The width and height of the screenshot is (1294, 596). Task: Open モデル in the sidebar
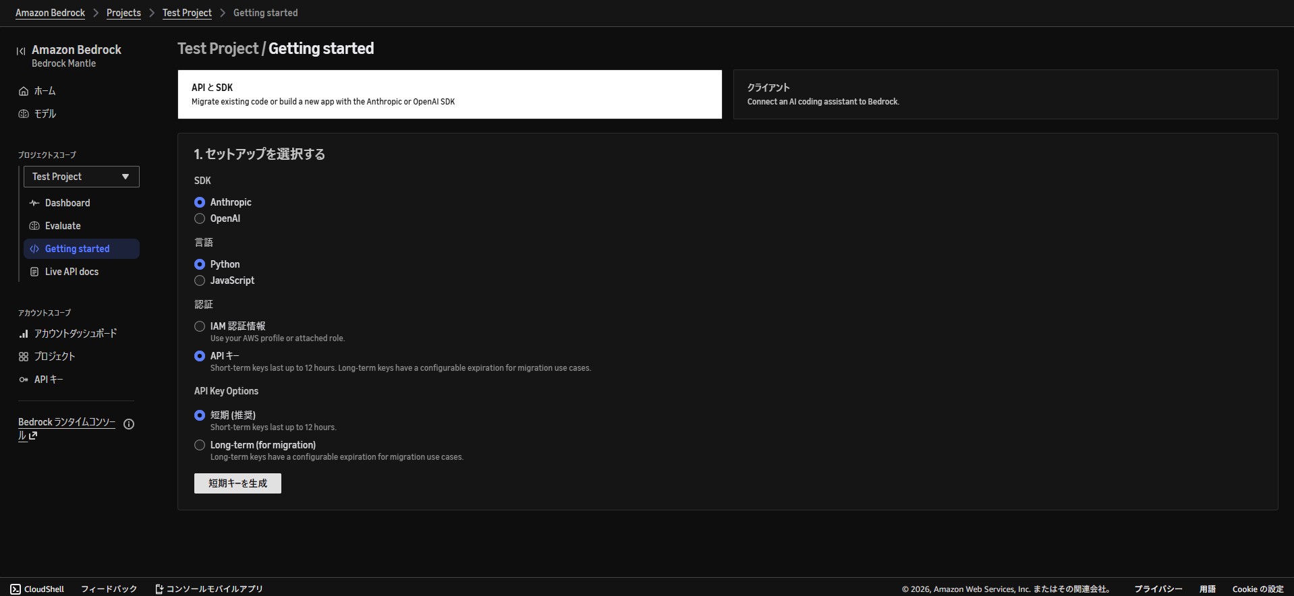pos(45,114)
